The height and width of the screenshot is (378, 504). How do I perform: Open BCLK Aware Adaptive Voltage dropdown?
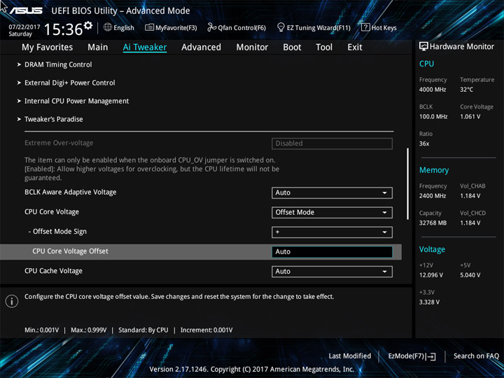(332, 193)
